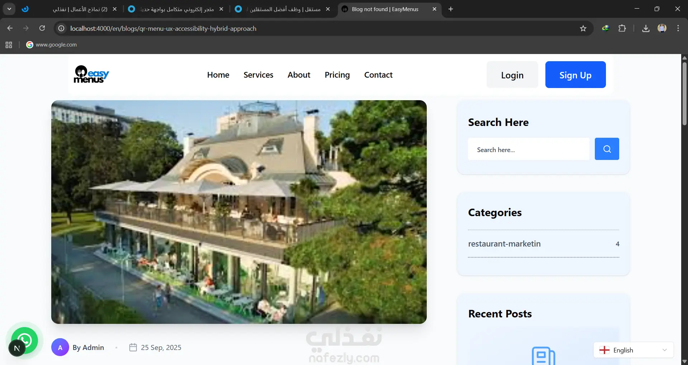Click the Admin avatar circle
The width and height of the screenshot is (688, 365).
tap(60, 347)
